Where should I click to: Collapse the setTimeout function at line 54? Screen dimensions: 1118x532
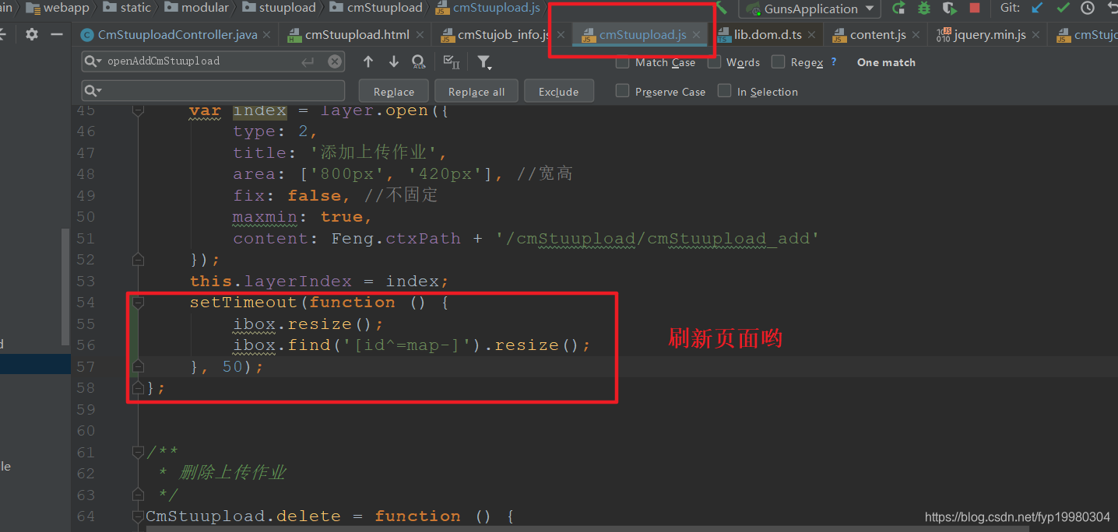point(138,302)
